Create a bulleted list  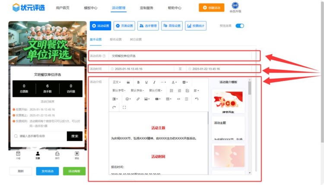click(172, 90)
